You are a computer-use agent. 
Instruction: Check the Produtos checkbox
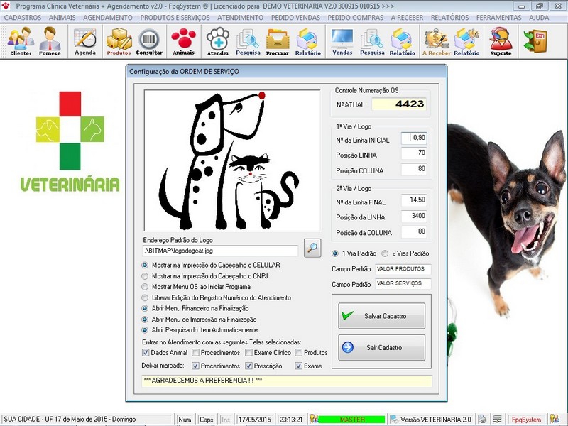298,352
